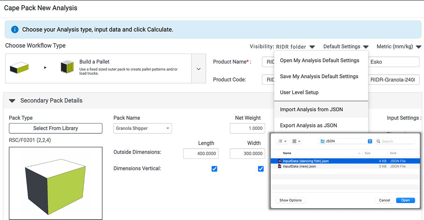
Task: Uncheck Dimensions Vertical checkbox under Length
Action: click(x=214, y=169)
